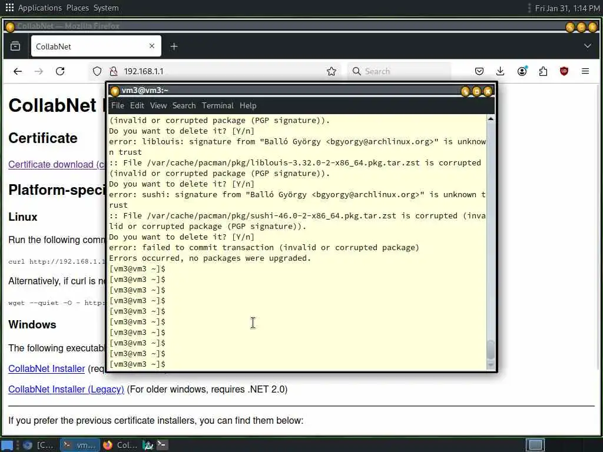Open the terminal View menu

tap(158, 106)
